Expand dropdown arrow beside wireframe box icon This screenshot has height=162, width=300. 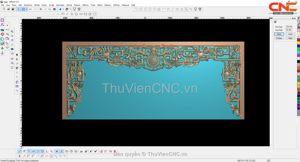click(x=70, y=9)
